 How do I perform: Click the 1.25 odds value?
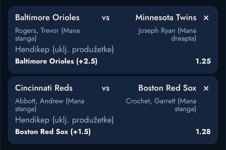click(203, 61)
